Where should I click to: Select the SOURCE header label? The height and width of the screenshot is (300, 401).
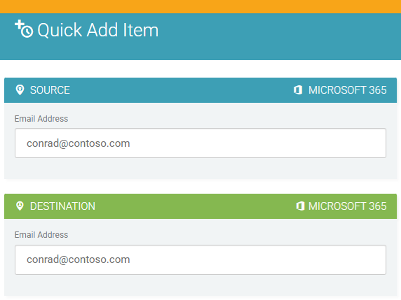point(50,90)
